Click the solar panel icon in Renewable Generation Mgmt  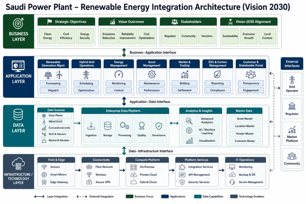coord(48,75)
